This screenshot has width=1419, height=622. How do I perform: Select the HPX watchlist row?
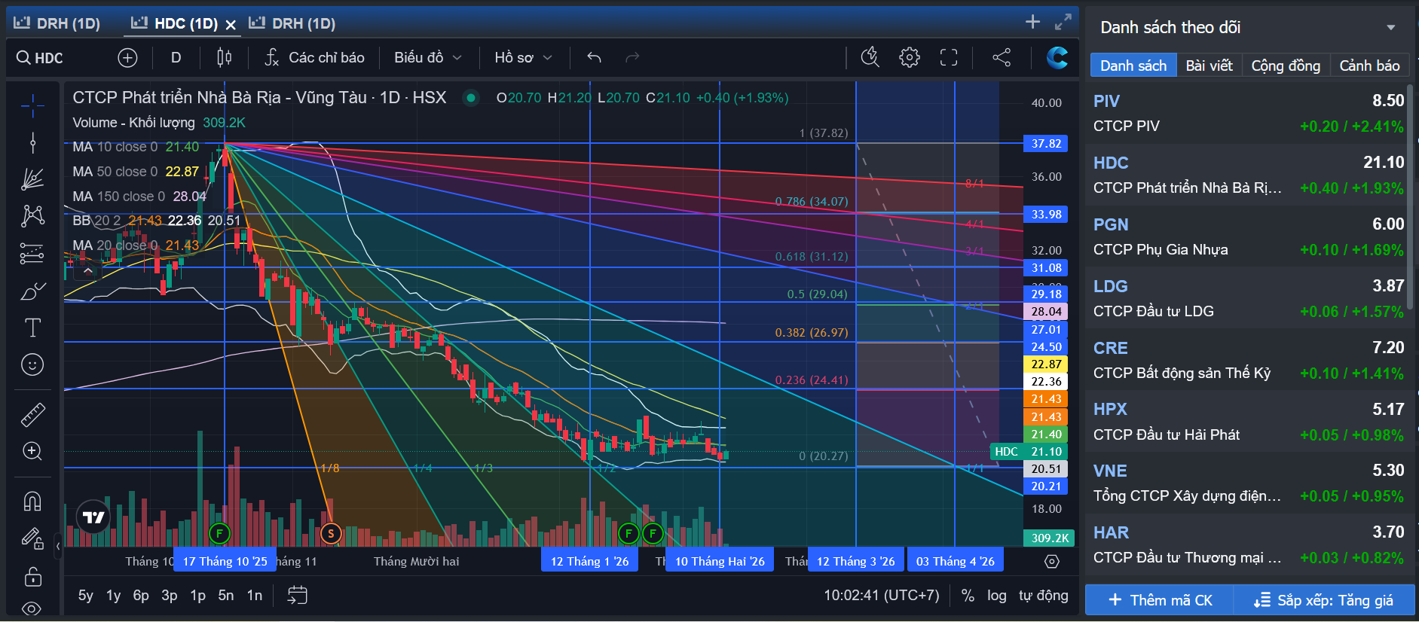coord(1249,422)
